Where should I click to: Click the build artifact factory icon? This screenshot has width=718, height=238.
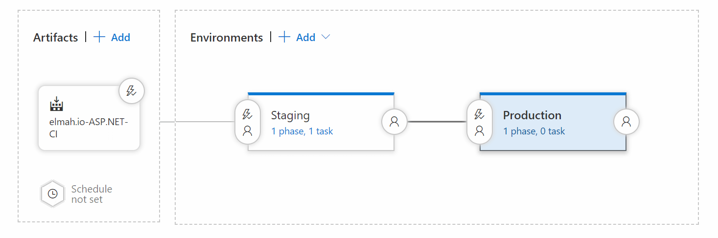[x=57, y=104]
